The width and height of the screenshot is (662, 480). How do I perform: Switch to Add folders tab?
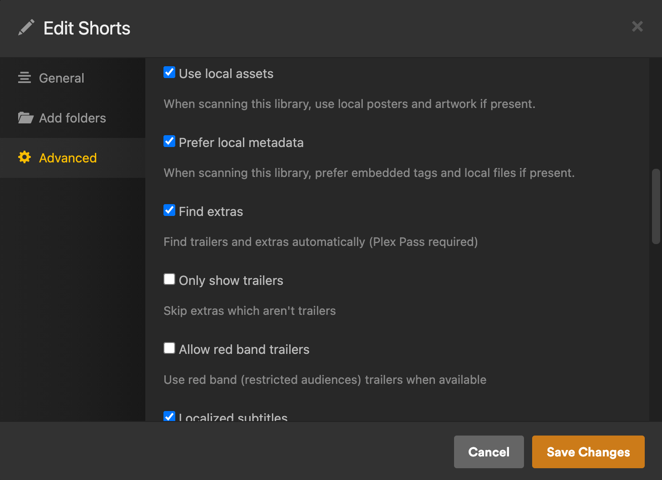(72, 118)
